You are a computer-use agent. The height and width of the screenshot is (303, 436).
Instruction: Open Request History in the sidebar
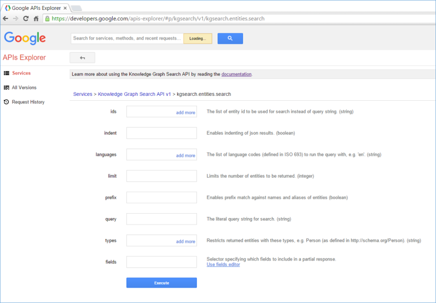tap(28, 102)
